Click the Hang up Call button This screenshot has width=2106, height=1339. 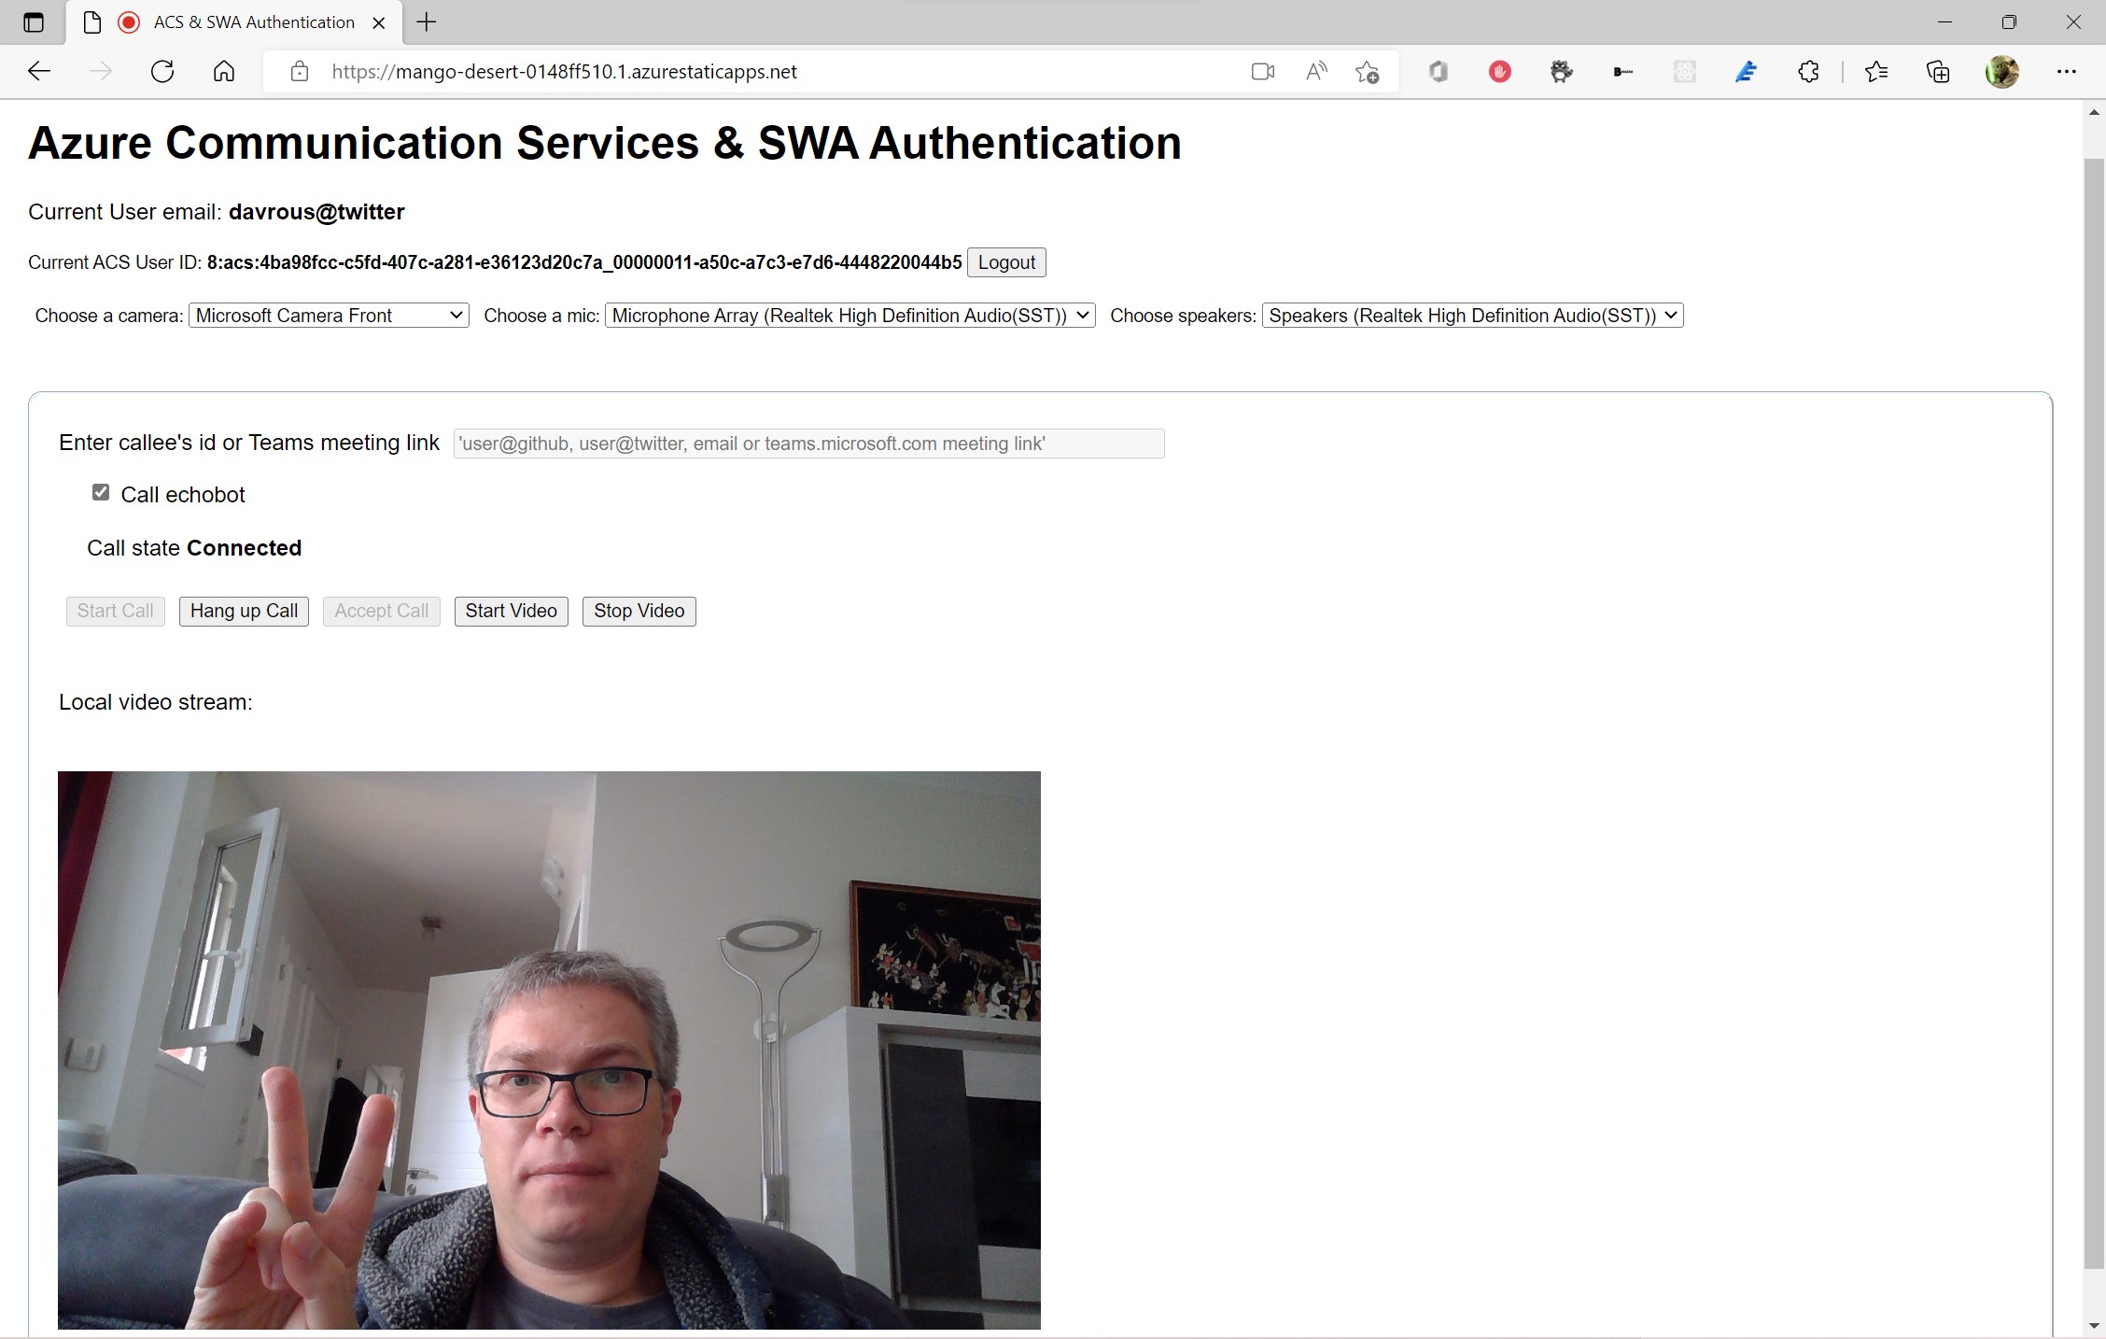pos(244,612)
